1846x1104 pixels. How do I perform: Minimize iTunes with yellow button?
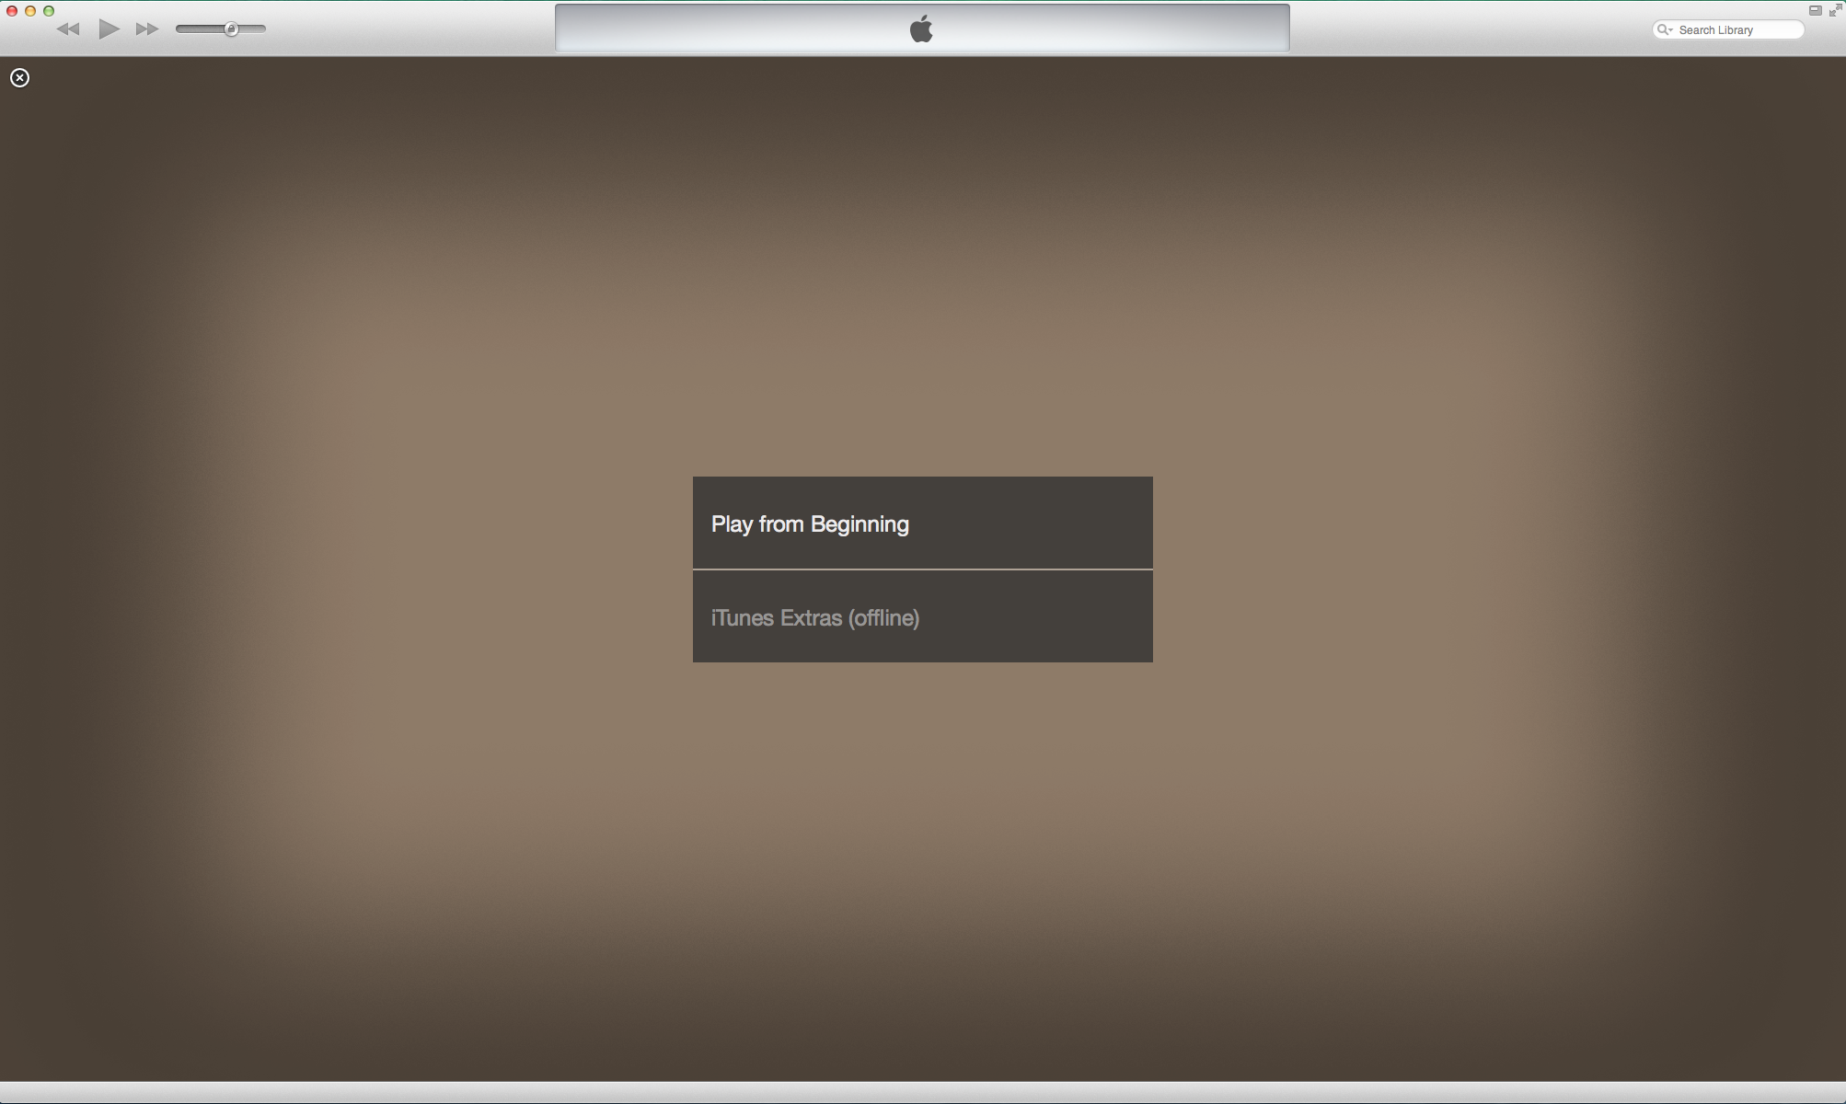(30, 11)
